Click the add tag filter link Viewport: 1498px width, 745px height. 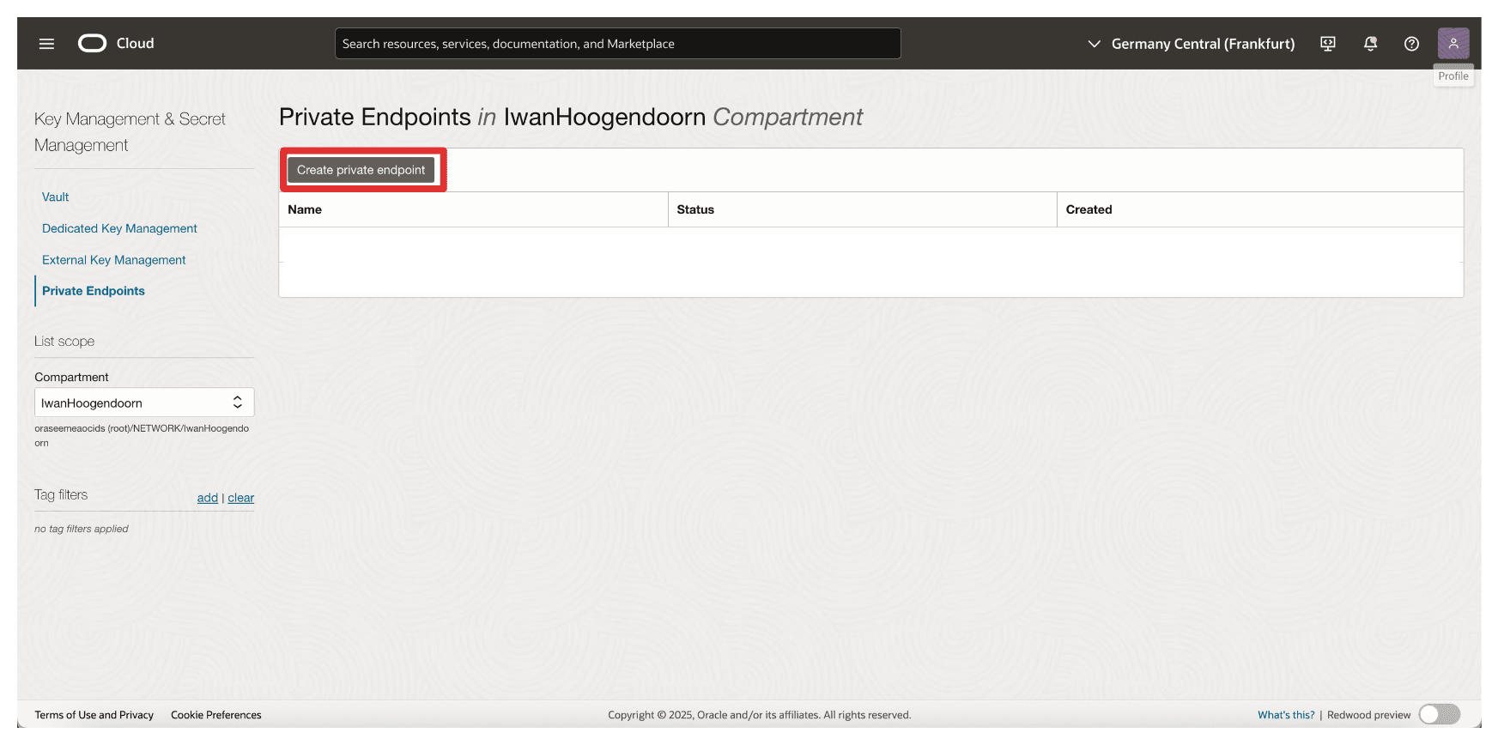[x=207, y=498]
